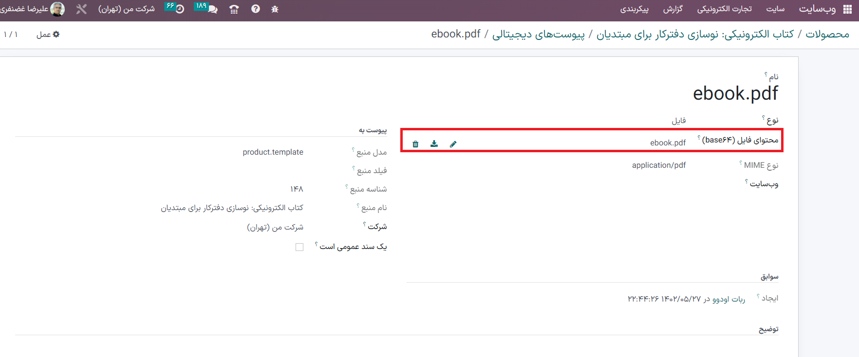Open the apps grid menu icon
This screenshot has width=859, height=357.
click(x=847, y=9)
